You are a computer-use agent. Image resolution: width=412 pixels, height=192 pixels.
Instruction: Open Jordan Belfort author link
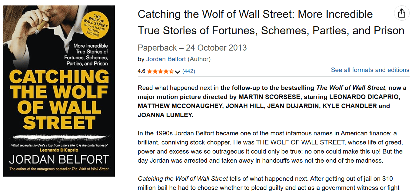pyautogui.click(x=166, y=59)
